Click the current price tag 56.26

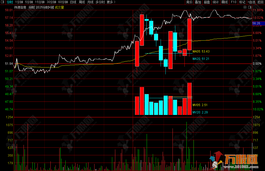pyautogui.click(x=258, y=23)
